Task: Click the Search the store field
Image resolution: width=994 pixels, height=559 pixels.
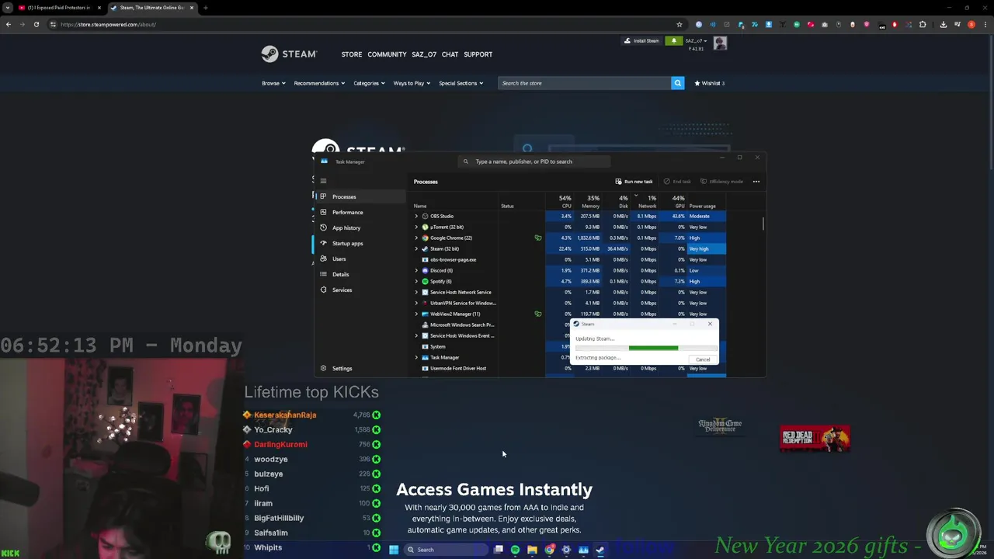Action: [x=584, y=83]
